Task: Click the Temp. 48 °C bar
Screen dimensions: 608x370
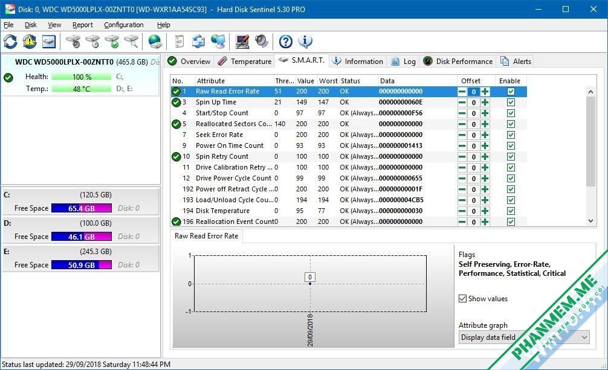Action: pyautogui.click(x=82, y=89)
